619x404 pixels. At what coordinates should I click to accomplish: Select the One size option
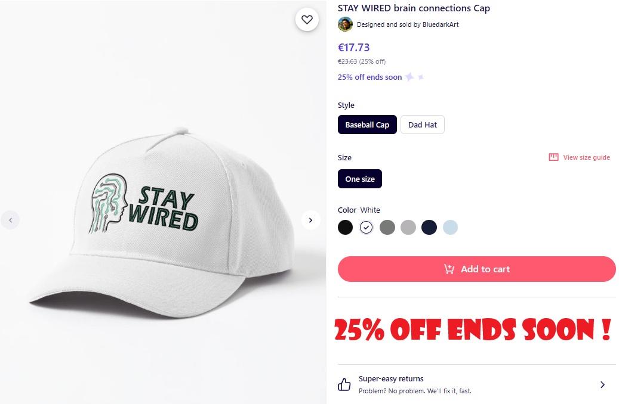tap(360, 179)
